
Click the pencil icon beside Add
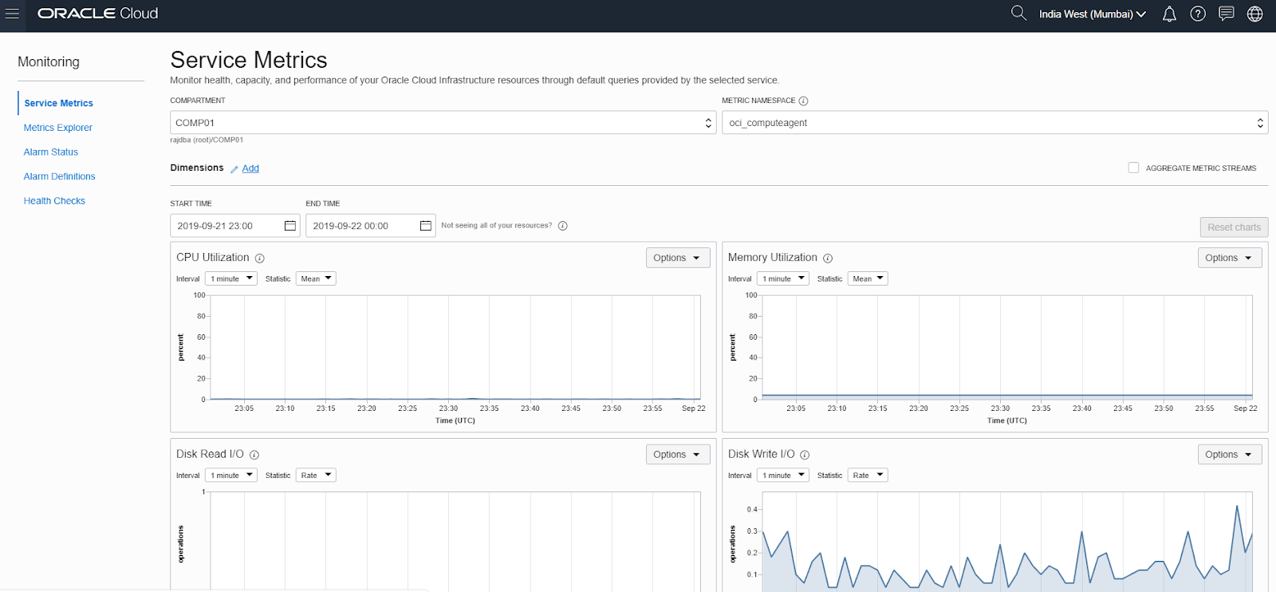click(x=234, y=169)
